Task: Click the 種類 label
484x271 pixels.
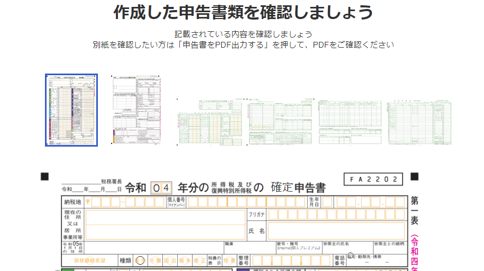Action: point(125,260)
